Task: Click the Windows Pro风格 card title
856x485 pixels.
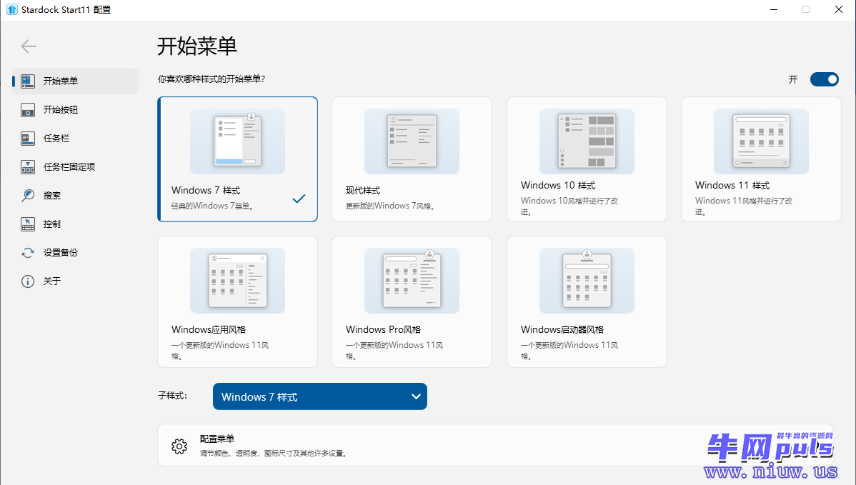Action: click(x=383, y=329)
